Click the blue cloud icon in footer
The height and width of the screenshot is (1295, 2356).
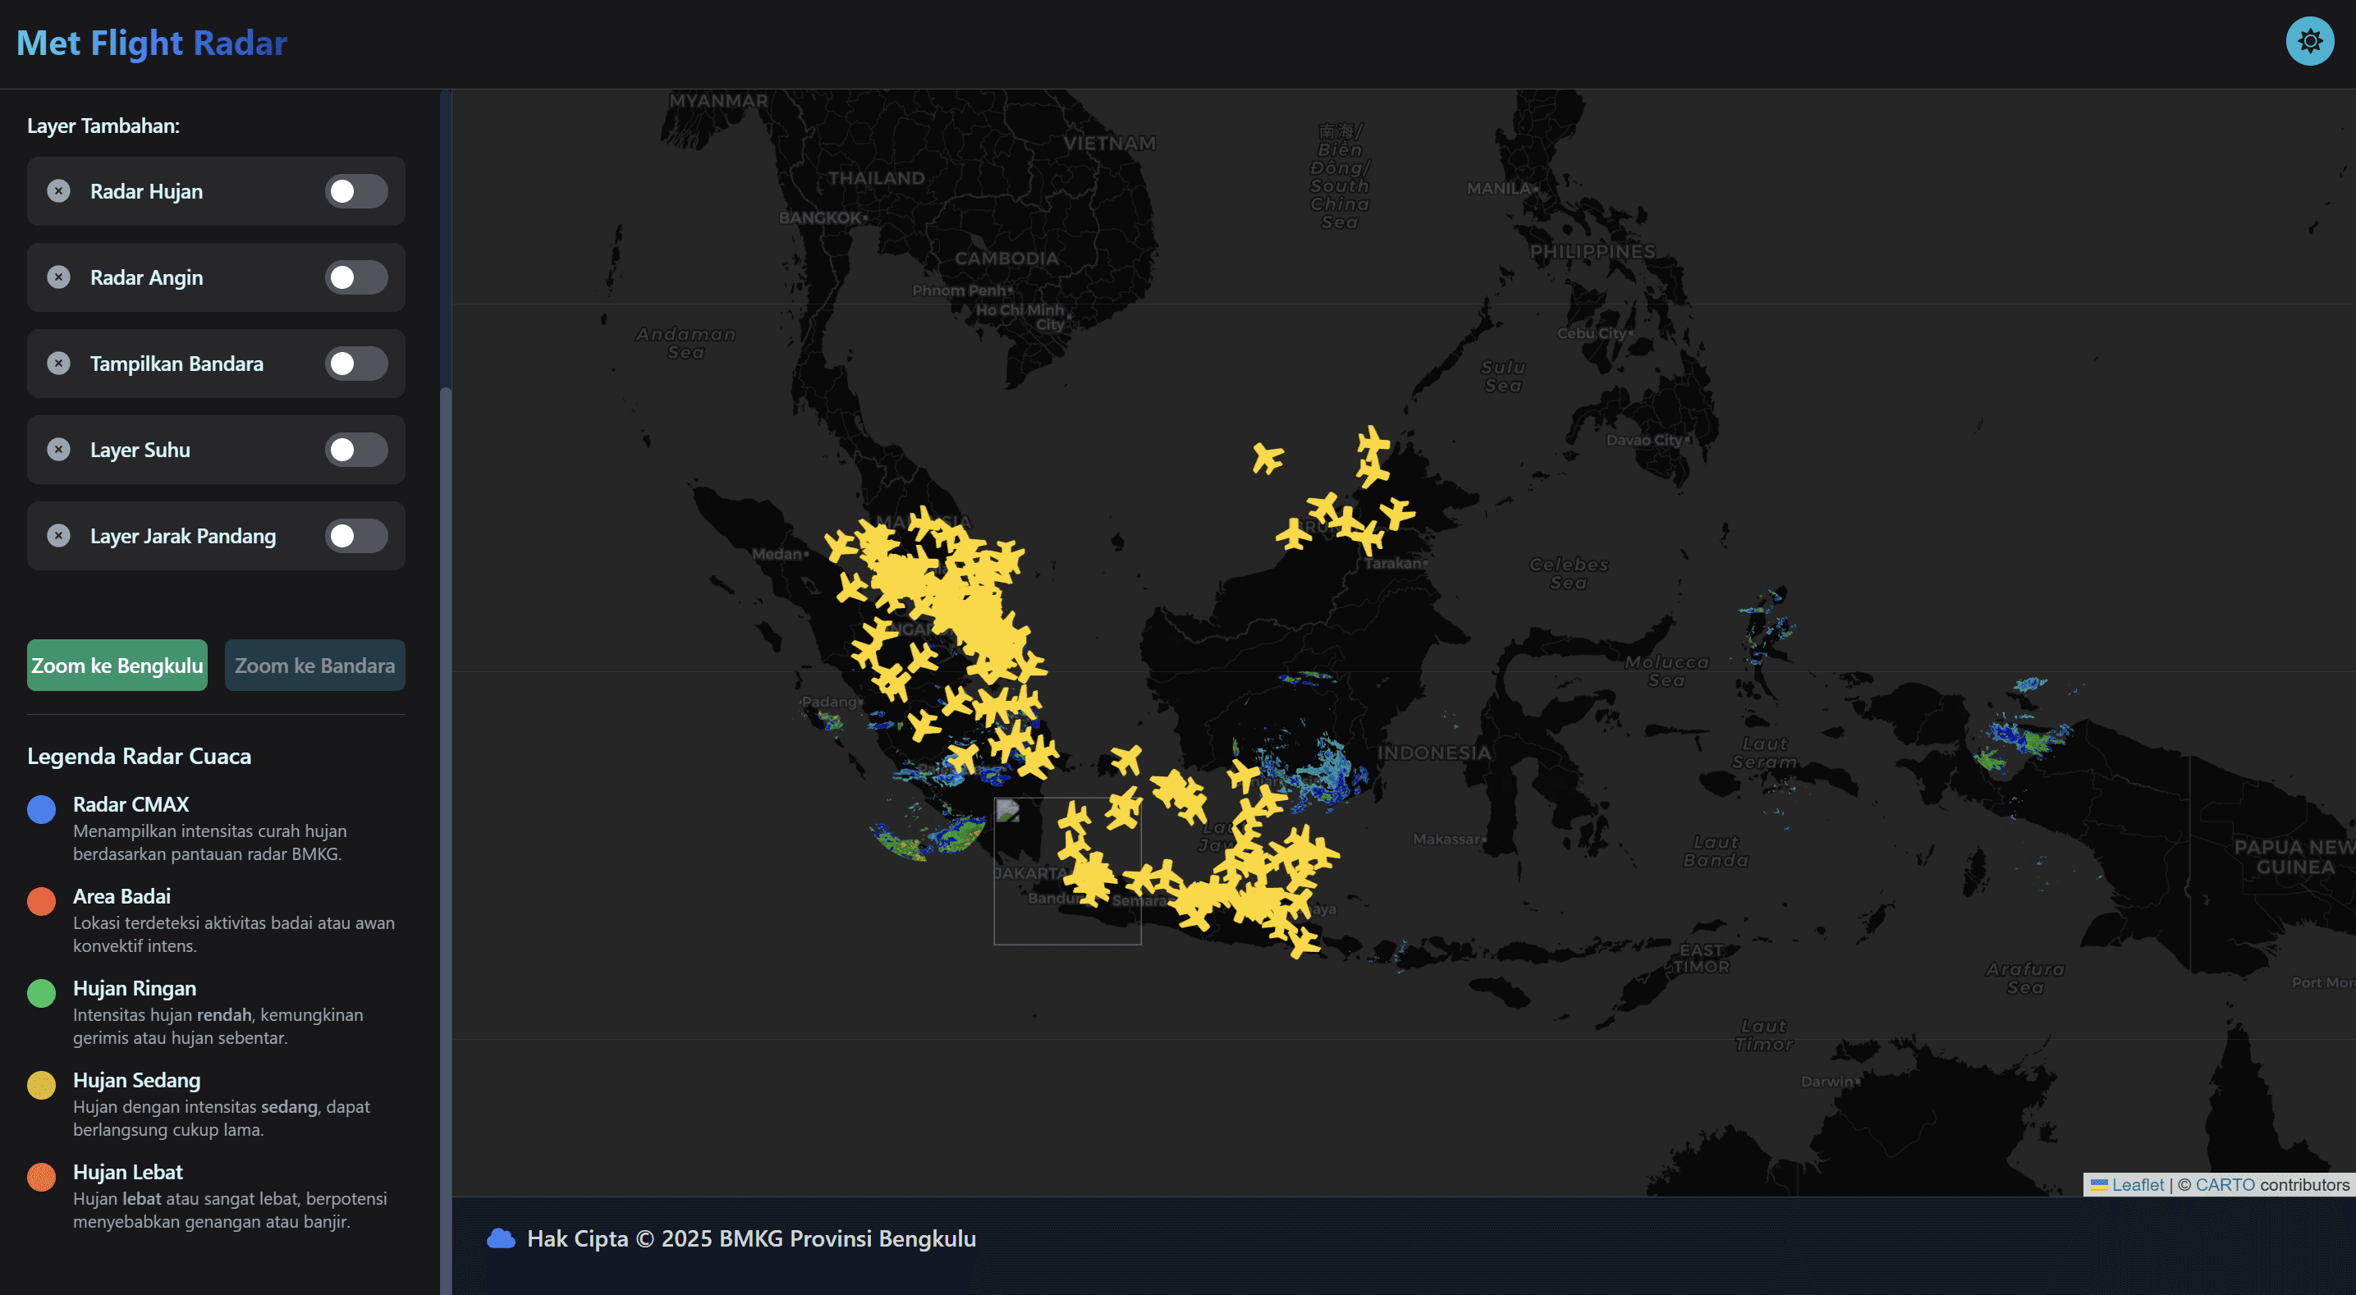tap(500, 1238)
